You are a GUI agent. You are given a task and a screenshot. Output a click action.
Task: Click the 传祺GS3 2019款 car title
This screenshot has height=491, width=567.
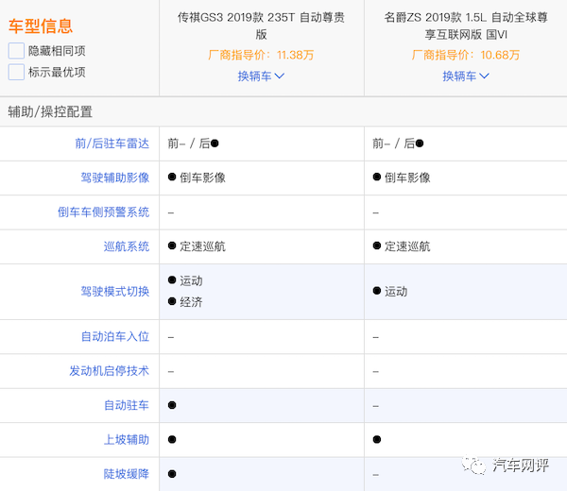click(261, 25)
